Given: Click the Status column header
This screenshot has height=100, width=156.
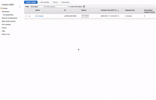Looking at the screenshot, I should (x=84, y=10).
